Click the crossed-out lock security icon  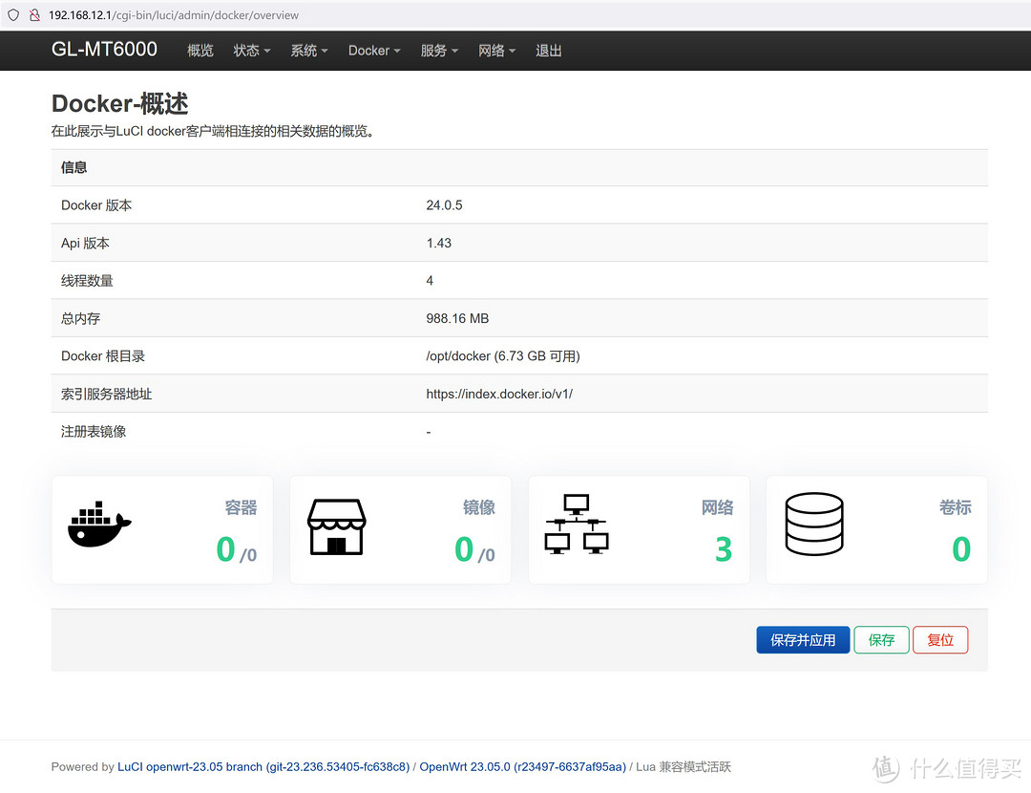pos(34,14)
